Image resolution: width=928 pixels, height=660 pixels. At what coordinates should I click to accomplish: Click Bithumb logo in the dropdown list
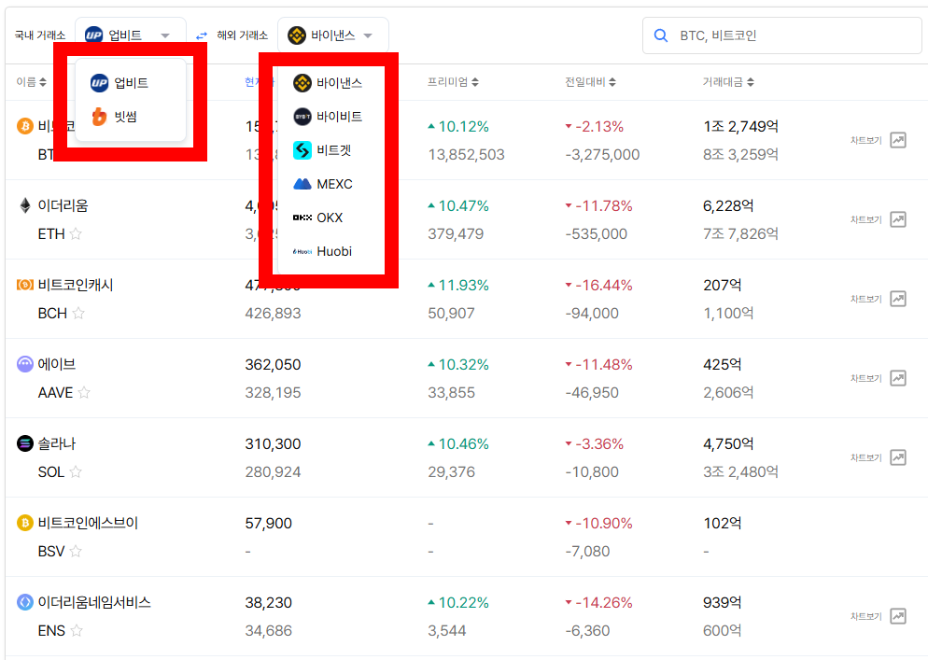coord(99,117)
